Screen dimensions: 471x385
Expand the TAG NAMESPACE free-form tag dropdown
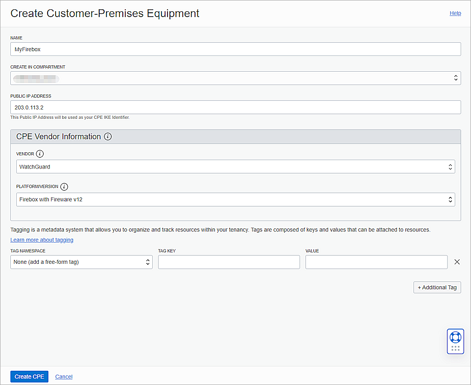click(x=82, y=262)
